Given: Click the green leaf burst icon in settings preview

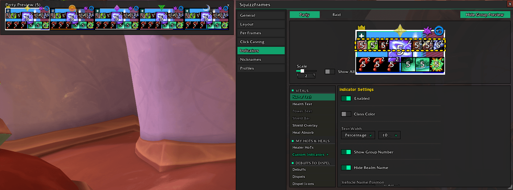Looking at the screenshot, I should 437,64.
